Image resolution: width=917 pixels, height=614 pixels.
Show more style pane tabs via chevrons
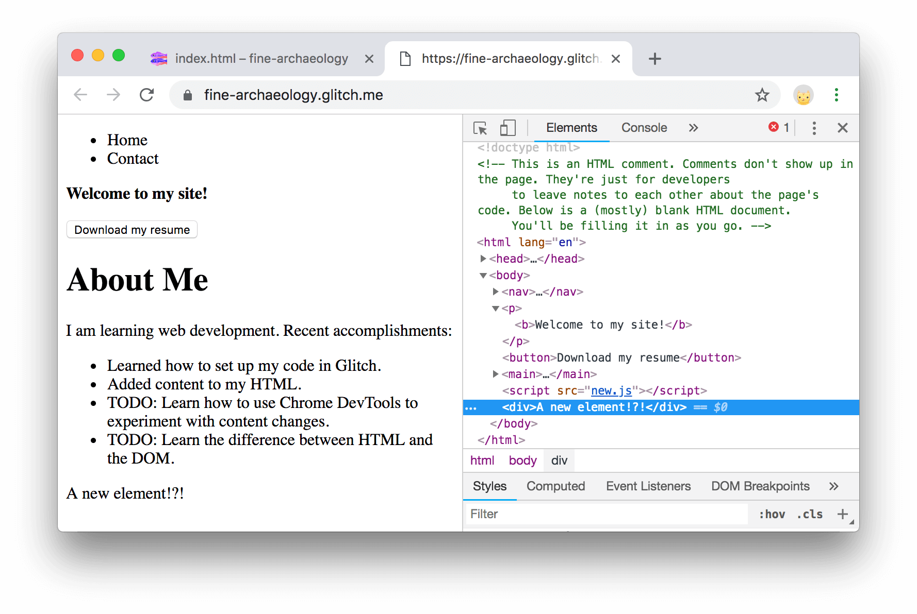(833, 486)
